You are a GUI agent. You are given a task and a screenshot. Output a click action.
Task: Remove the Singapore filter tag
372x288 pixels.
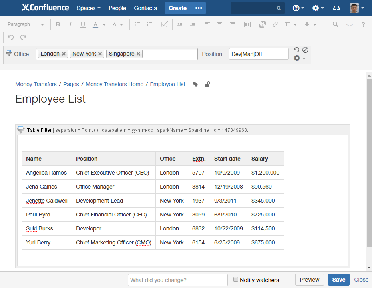[x=139, y=54]
